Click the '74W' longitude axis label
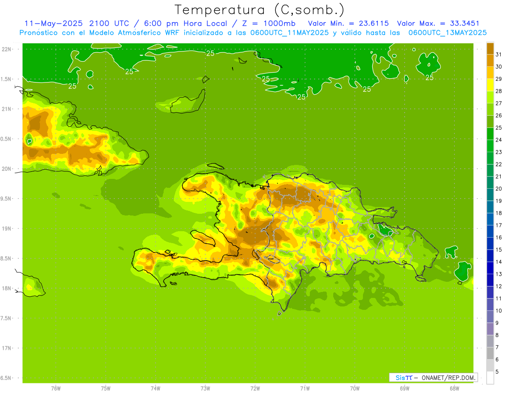This screenshot has width=510, height=394. tap(156, 388)
